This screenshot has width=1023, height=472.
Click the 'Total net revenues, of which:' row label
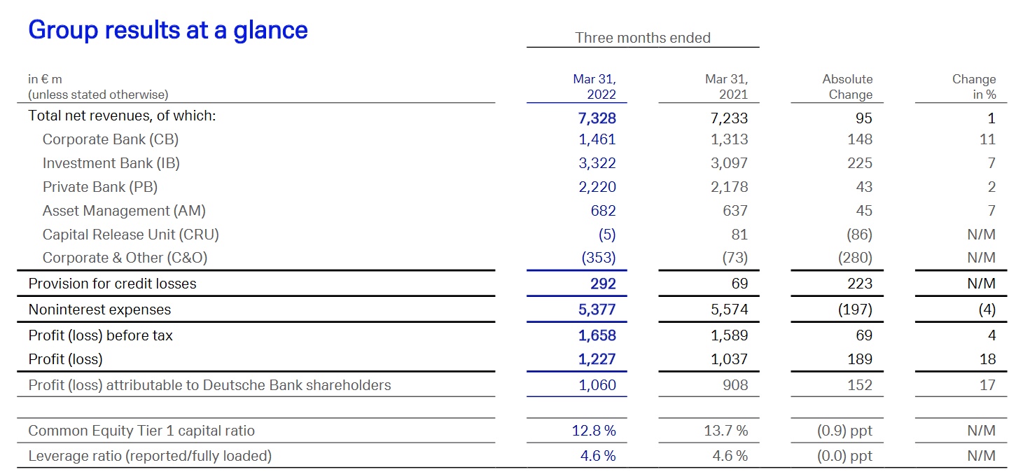[x=122, y=116]
